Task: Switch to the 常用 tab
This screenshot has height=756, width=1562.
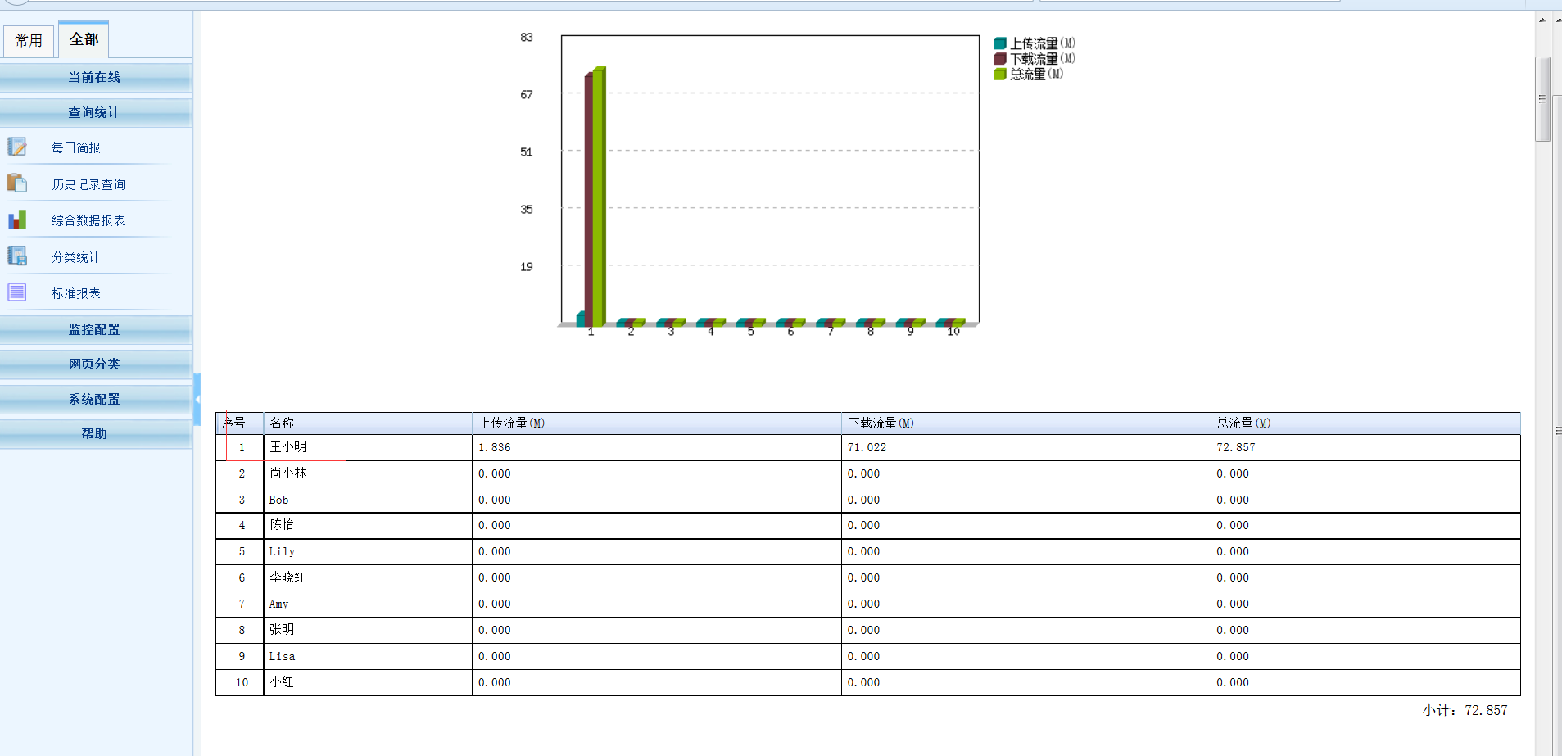Action: point(29,40)
